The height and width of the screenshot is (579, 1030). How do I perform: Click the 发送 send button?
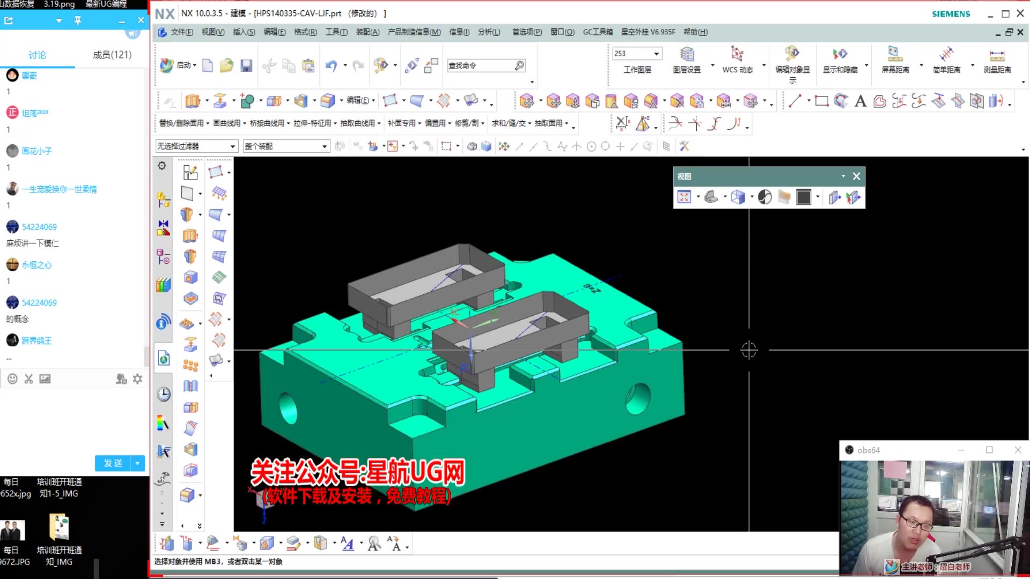113,463
